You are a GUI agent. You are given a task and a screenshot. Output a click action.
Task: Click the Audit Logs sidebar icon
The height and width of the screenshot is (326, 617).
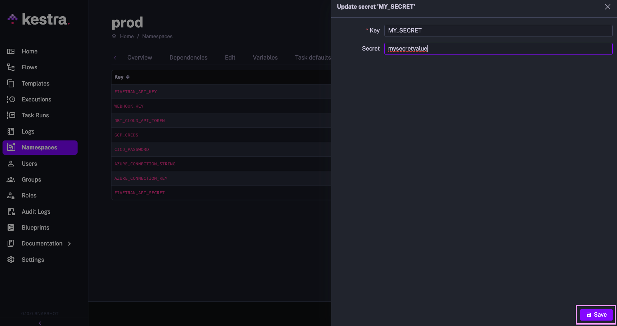click(11, 212)
